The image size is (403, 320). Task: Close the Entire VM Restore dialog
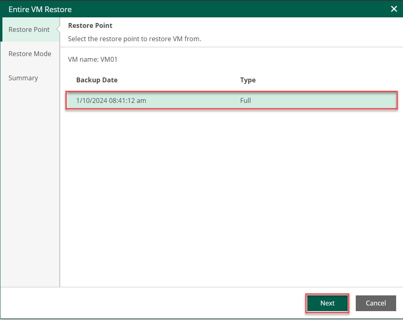(x=394, y=9)
